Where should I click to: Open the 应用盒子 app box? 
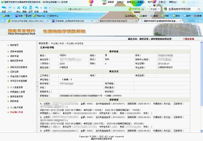130,16
